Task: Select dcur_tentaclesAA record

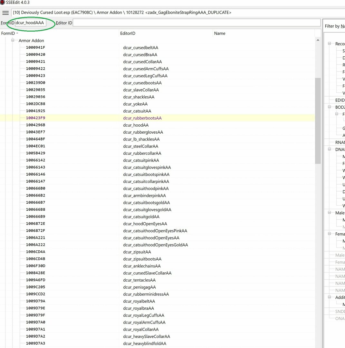Action: click(158, 280)
